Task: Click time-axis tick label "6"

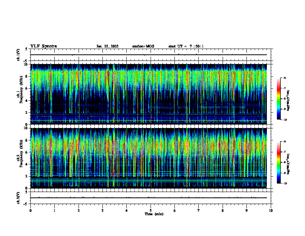Action: pos(175,211)
